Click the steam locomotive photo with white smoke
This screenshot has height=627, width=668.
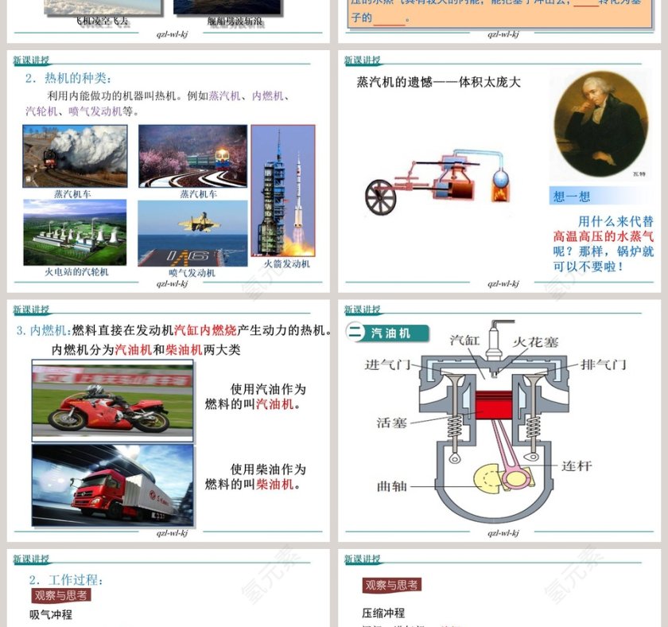click(x=75, y=155)
